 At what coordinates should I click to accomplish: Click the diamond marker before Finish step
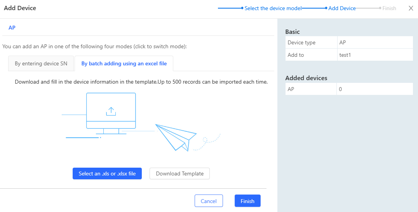[x=380, y=8]
